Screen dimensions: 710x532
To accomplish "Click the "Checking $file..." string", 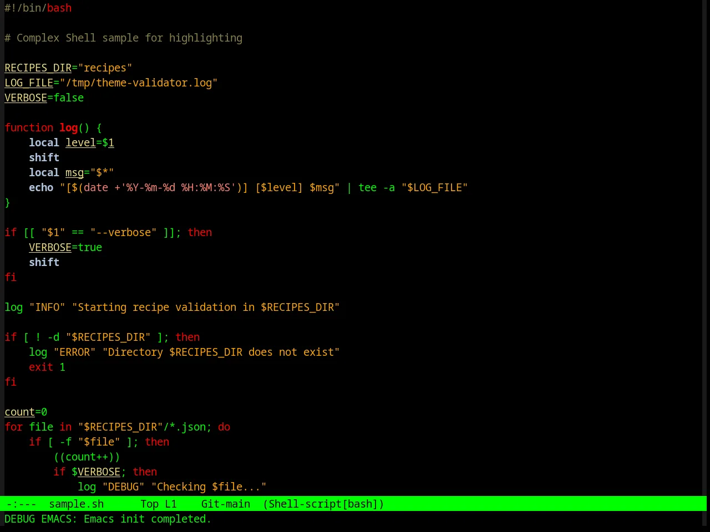I will click(x=209, y=487).
